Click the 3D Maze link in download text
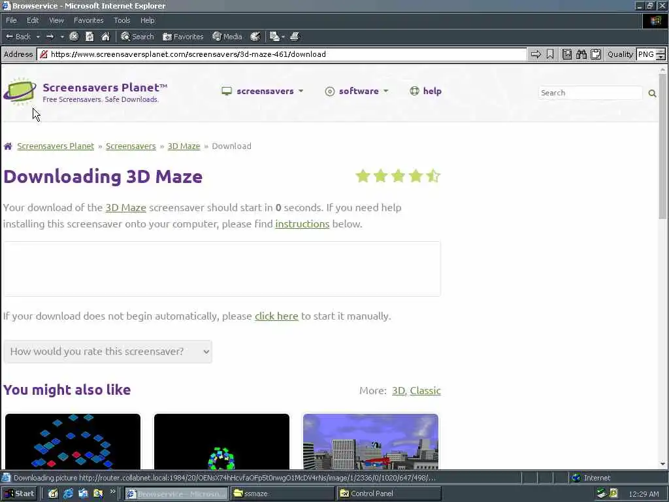Viewport: 669px width, 502px height. pos(126,207)
